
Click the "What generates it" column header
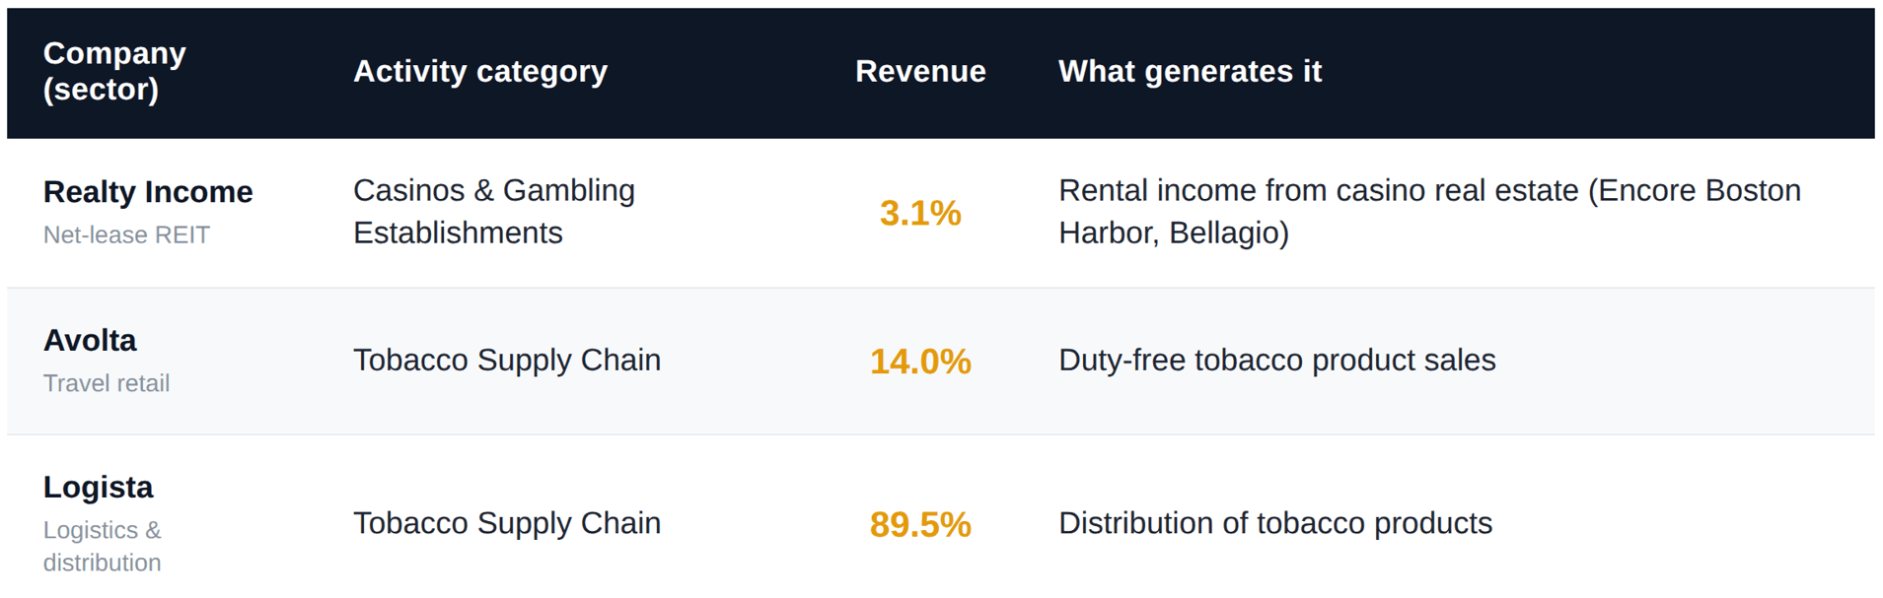click(x=1190, y=71)
